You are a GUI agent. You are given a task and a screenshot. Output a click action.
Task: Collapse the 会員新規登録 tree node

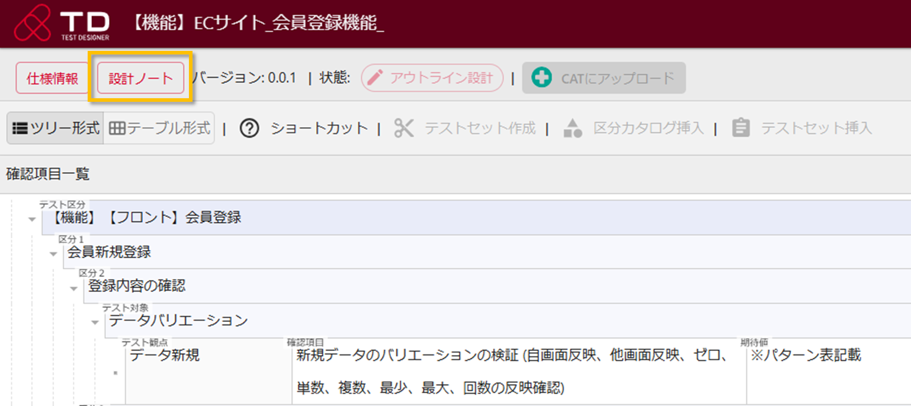click(x=53, y=254)
